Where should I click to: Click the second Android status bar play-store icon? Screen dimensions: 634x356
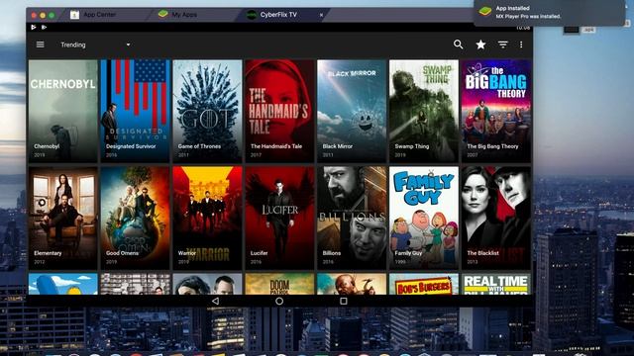(44, 27)
